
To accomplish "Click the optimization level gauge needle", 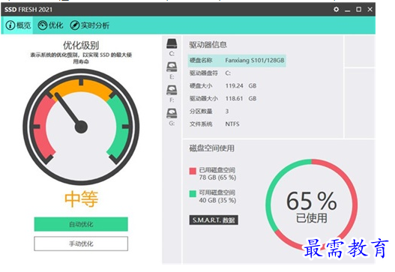I will 68,110.
